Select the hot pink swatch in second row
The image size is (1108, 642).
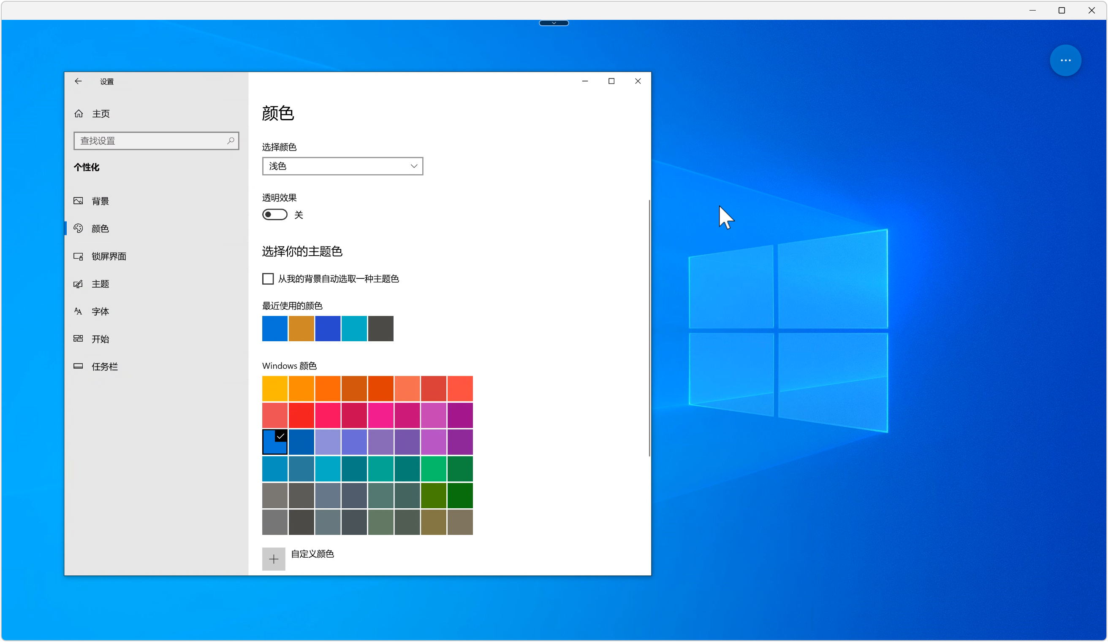[x=381, y=415]
